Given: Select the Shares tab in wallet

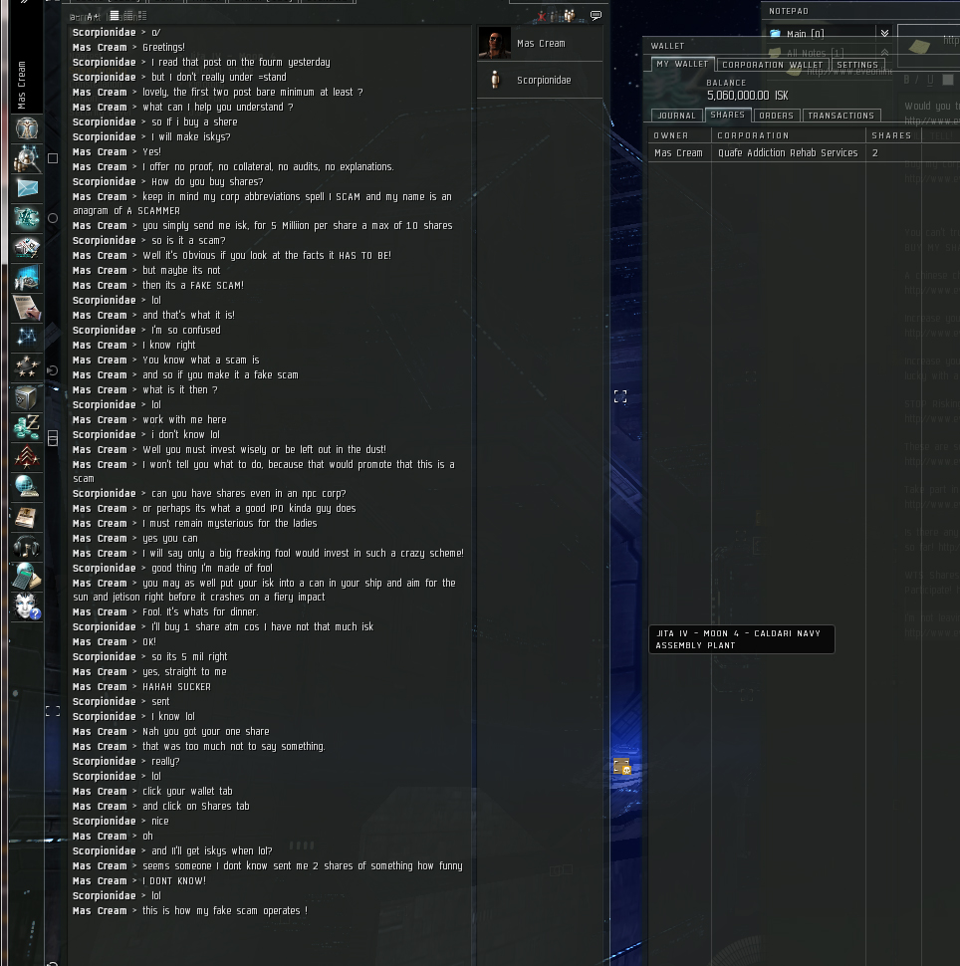Looking at the screenshot, I should coord(727,115).
